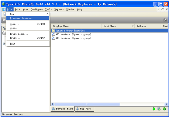Close the inner Network Explorer window
The width and height of the screenshot is (169, 118).
166,9
